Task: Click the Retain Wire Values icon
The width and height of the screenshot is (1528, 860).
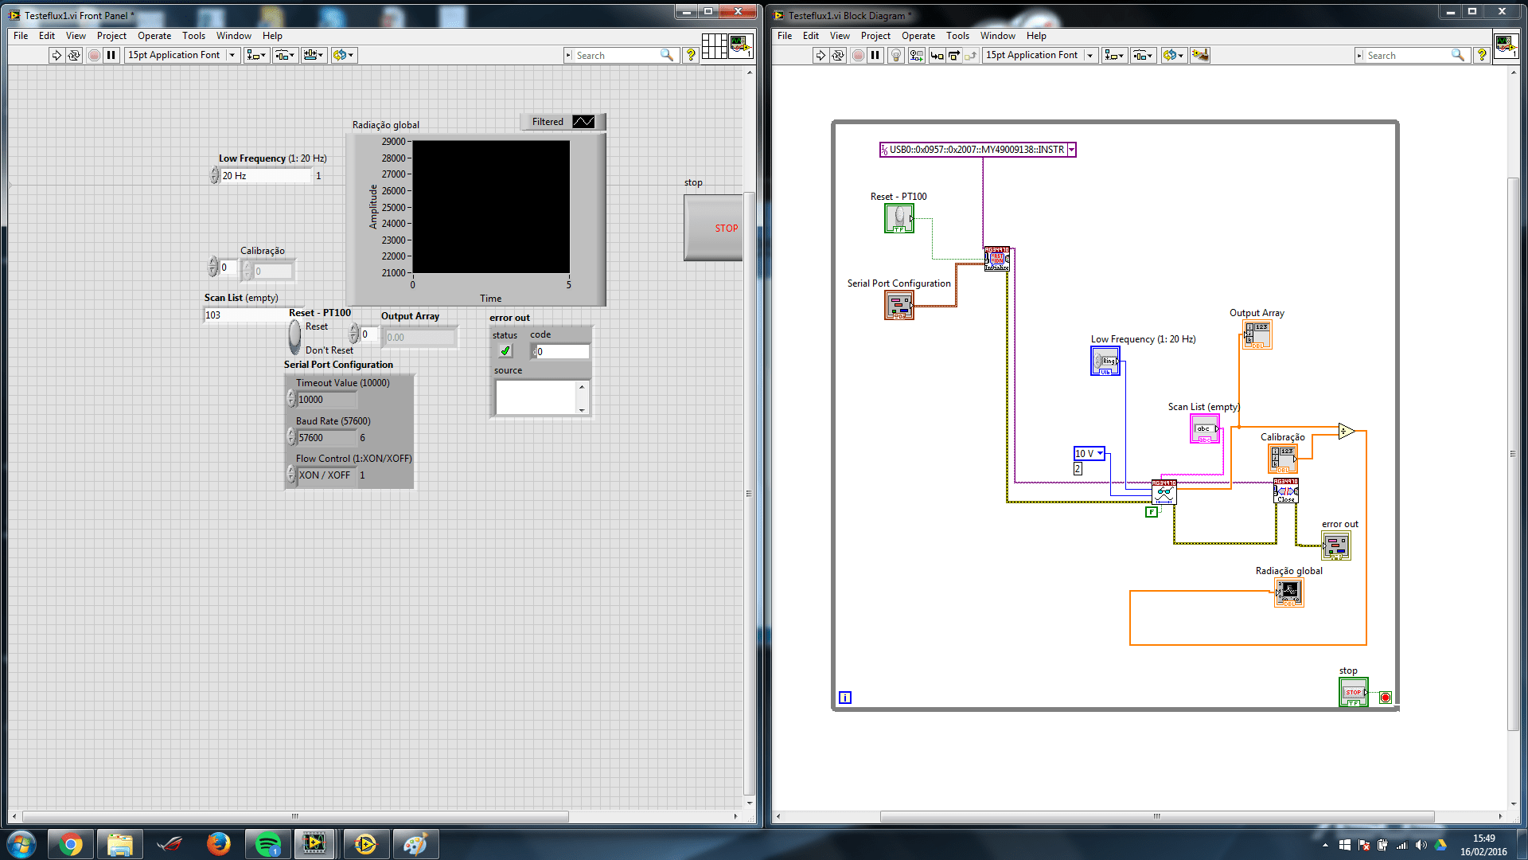Action: click(916, 55)
